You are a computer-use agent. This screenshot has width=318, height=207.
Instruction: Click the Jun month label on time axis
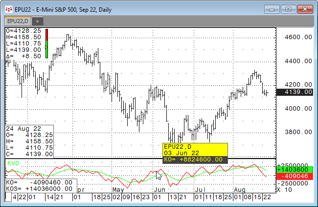pyautogui.click(x=159, y=189)
